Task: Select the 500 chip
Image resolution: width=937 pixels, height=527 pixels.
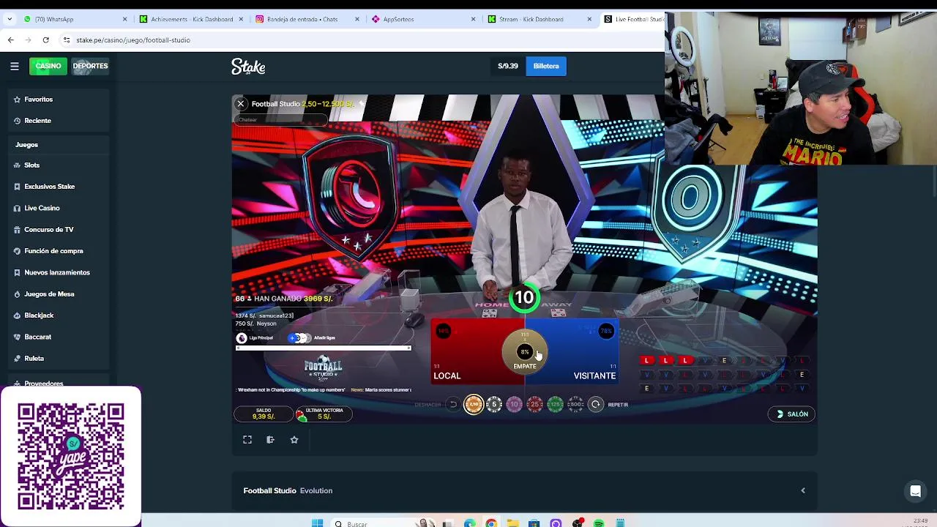Action: 576,404
